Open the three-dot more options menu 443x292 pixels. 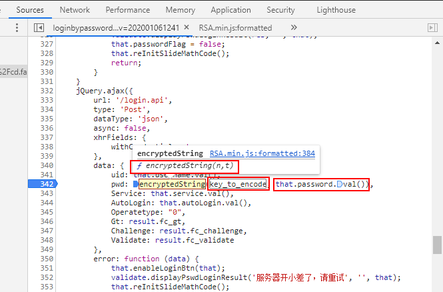(16, 28)
